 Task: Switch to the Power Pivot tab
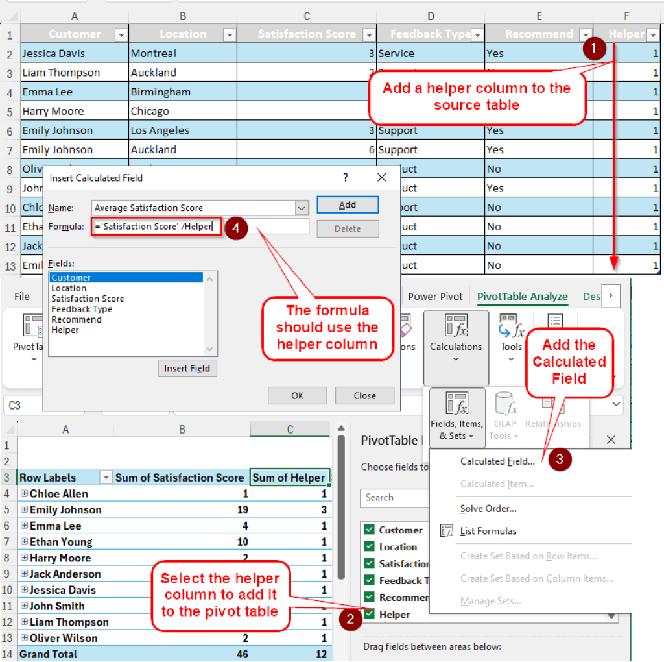[x=436, y=296]
